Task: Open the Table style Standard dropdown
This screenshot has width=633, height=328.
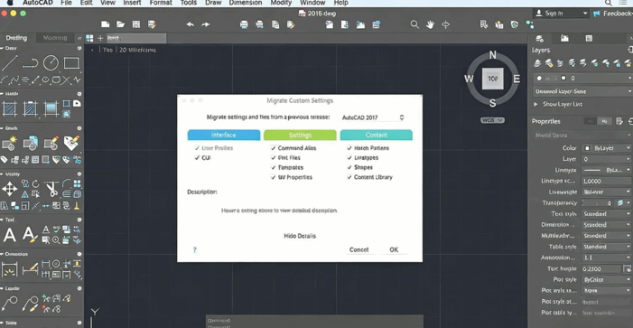Action: [x=607, y=247]
